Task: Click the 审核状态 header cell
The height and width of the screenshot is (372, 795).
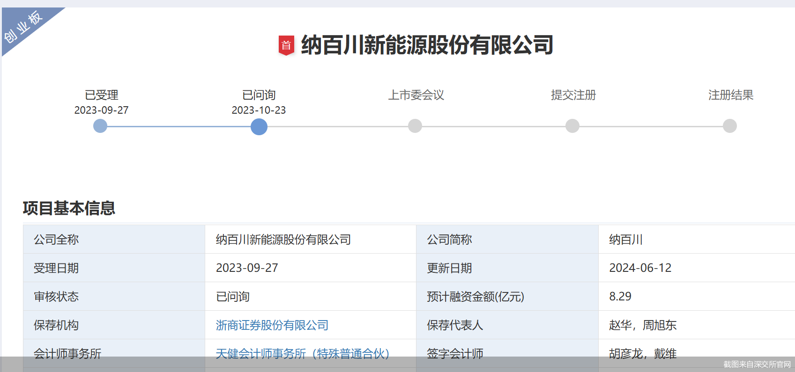Action: [x=114, y=297]
